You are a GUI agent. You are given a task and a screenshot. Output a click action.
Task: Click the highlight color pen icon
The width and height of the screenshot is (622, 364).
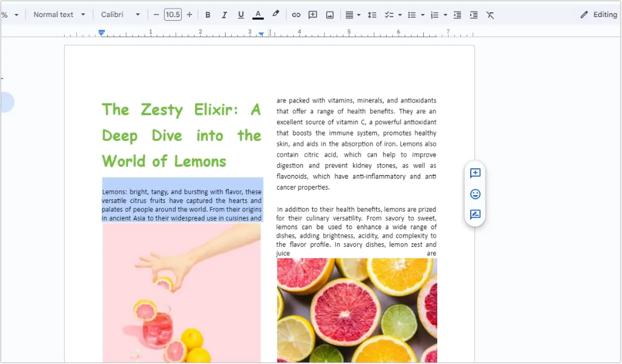coord(276,14)
